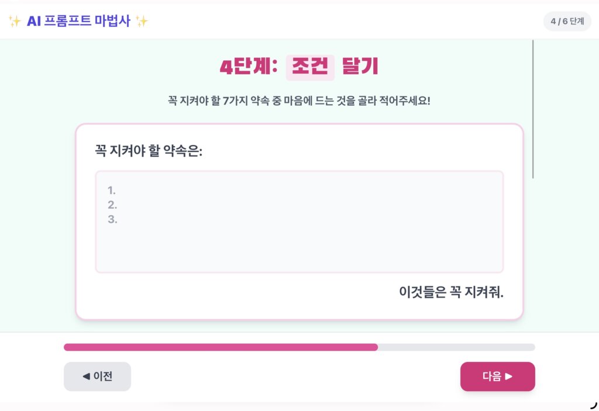
Task: Click the sparkle icon right of the title
Action: [x=142, y=22]
